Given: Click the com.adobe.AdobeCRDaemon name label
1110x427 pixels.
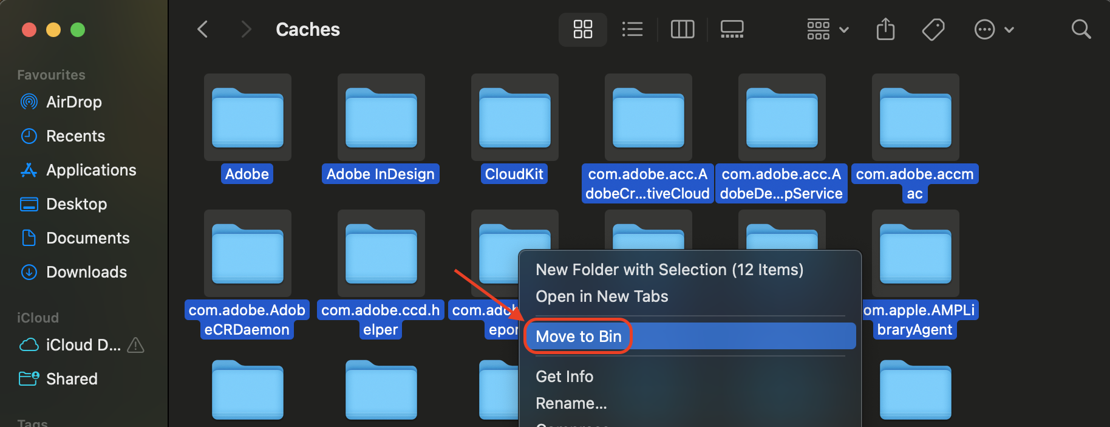Looking at the screenshot, I should 247,320.
